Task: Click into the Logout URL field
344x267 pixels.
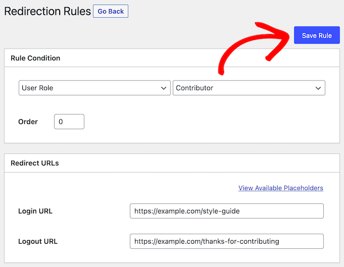Action: coord(226,241)
